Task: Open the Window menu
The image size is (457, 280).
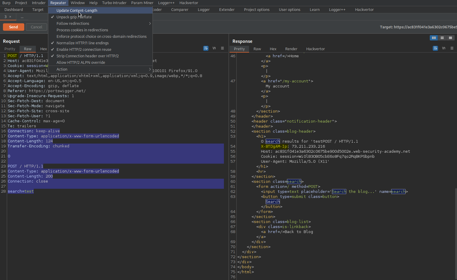Action: (78, 3)
